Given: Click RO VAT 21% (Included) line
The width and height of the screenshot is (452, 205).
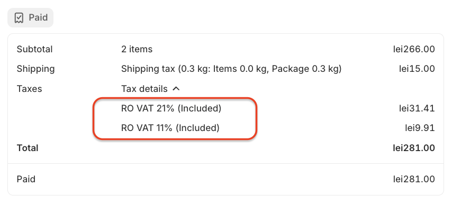Looking at the screenshot, I should coord(171,108).
